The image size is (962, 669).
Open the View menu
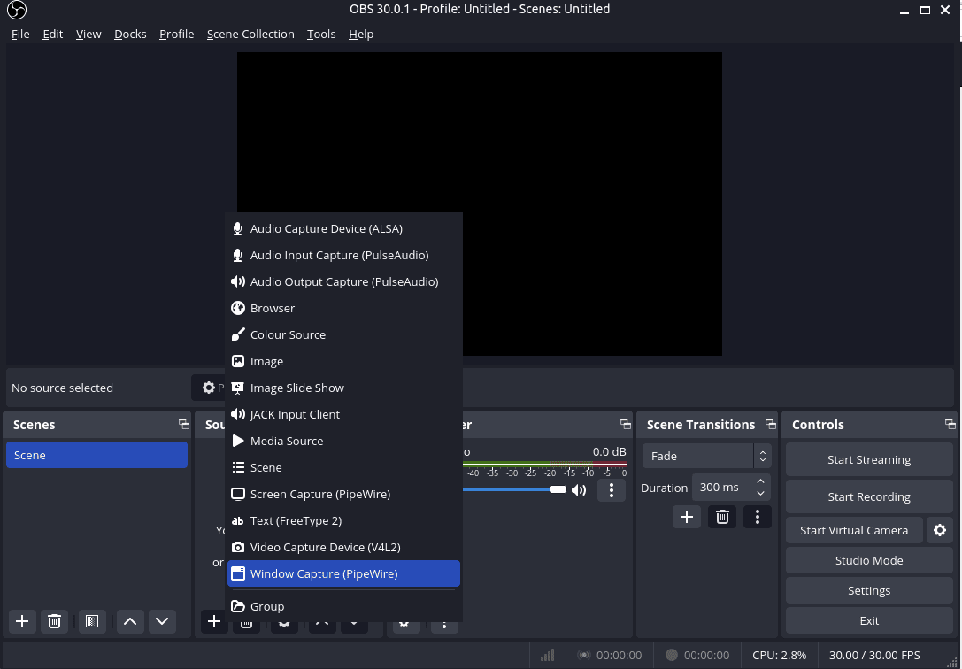coord(89,35)
